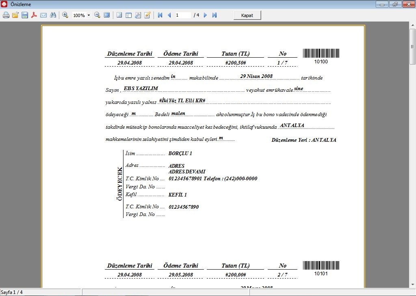Click the Sayfa 1 / 4 status text
416x296 pixels.
(12, 292)
